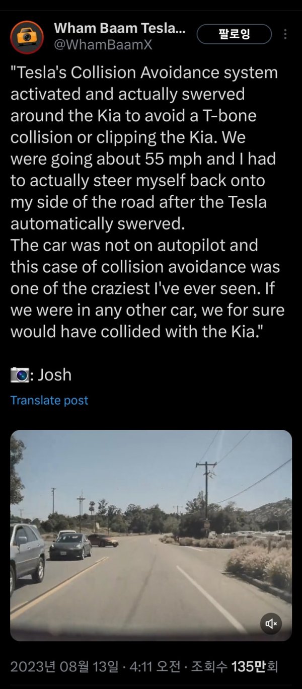Toggle the 팔로잉 following button

[234, 34]
